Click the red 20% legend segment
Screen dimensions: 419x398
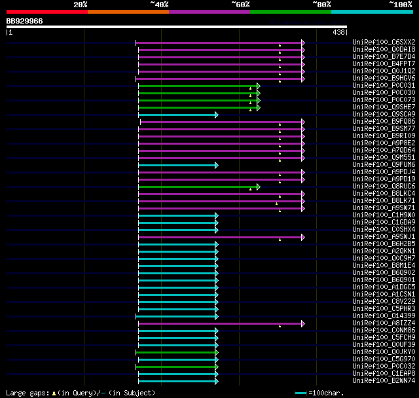[47, 12]
